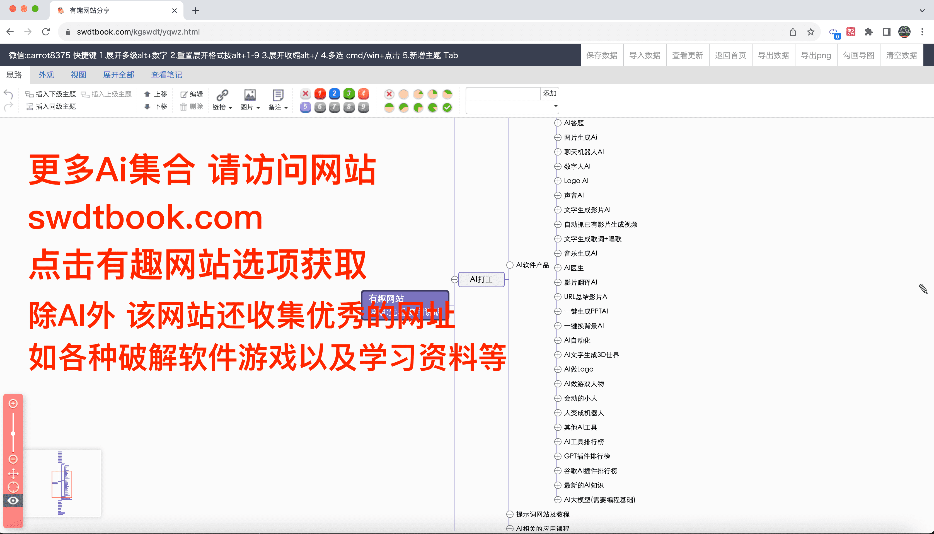
Task: Click the 导出png button
Action: 816,55
